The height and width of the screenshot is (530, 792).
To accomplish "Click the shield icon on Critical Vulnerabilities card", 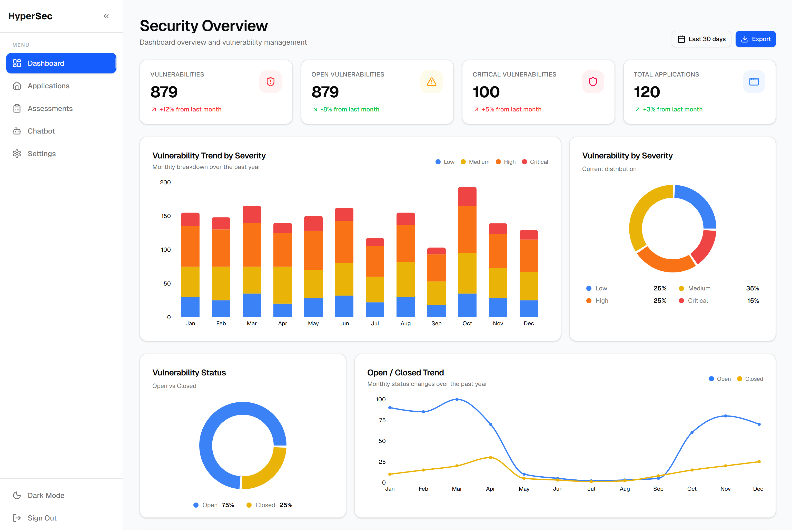I will click(593, 81).
